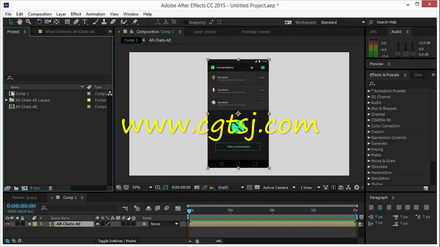
Task: Switch to Effect Controls All-Chats-AE tab
Action: (x=70, y=32)
